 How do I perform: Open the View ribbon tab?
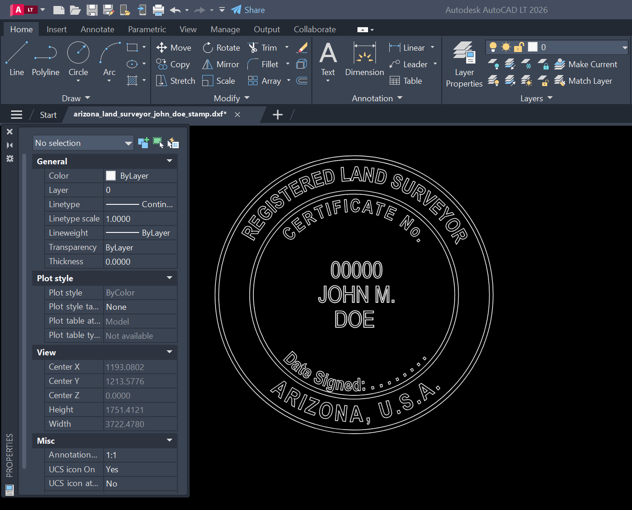[188, 29]
